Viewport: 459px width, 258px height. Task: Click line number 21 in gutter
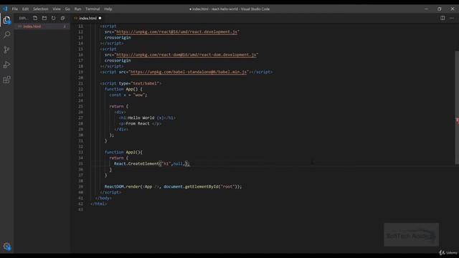(x=80, y=83)
